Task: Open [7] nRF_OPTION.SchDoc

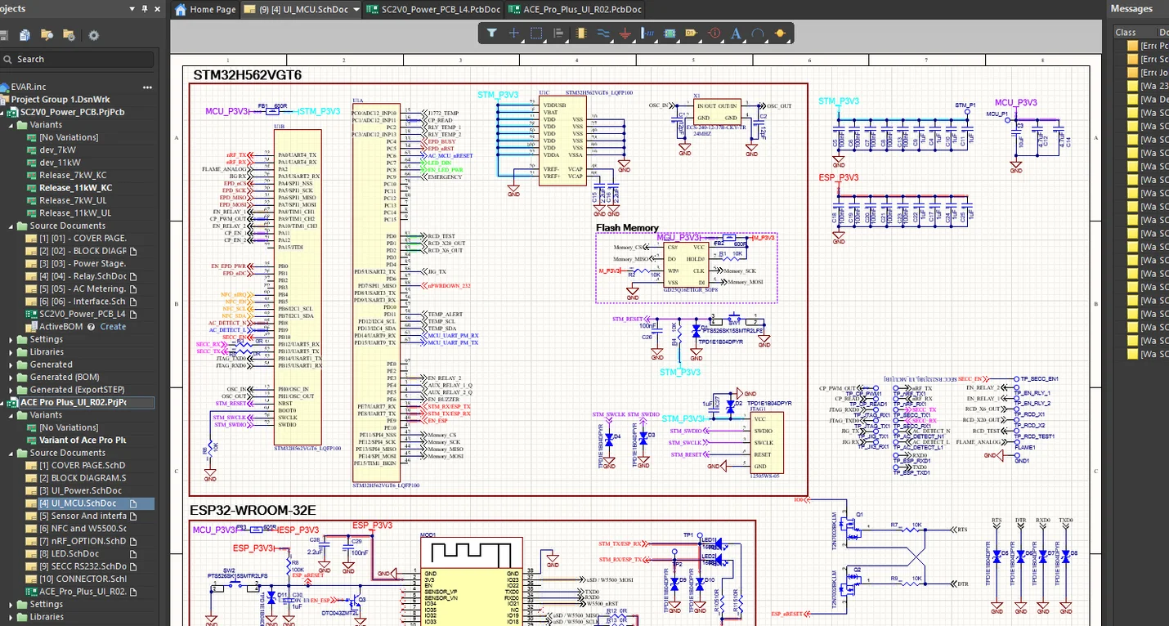Action: point(83,541)
